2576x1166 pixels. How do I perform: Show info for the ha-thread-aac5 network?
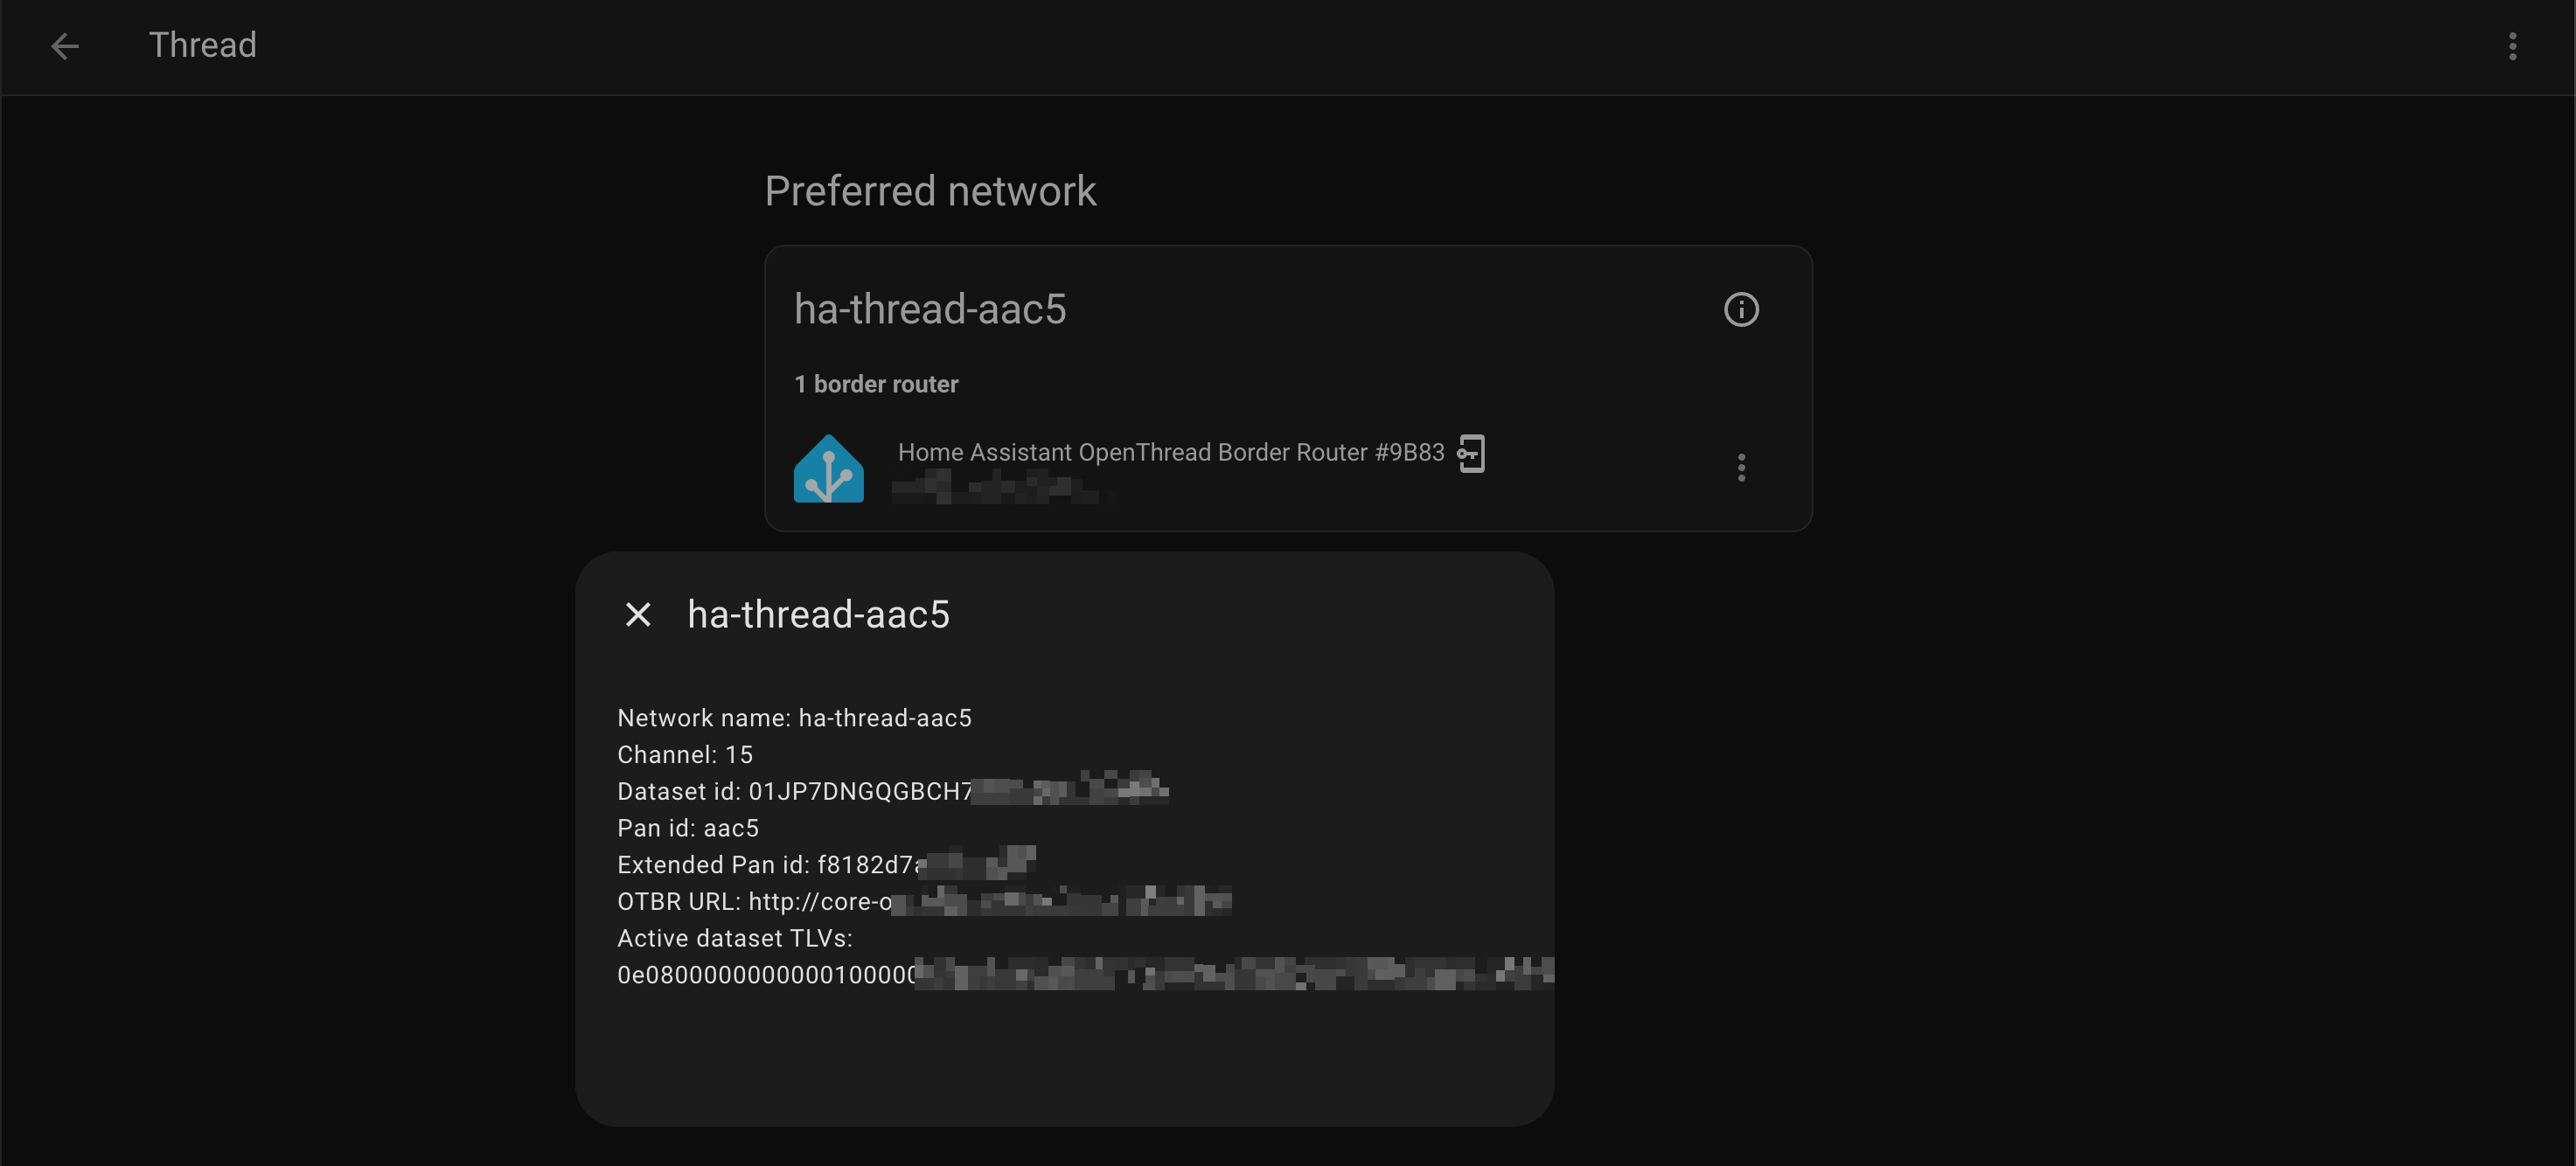[x=1740, y=310]
